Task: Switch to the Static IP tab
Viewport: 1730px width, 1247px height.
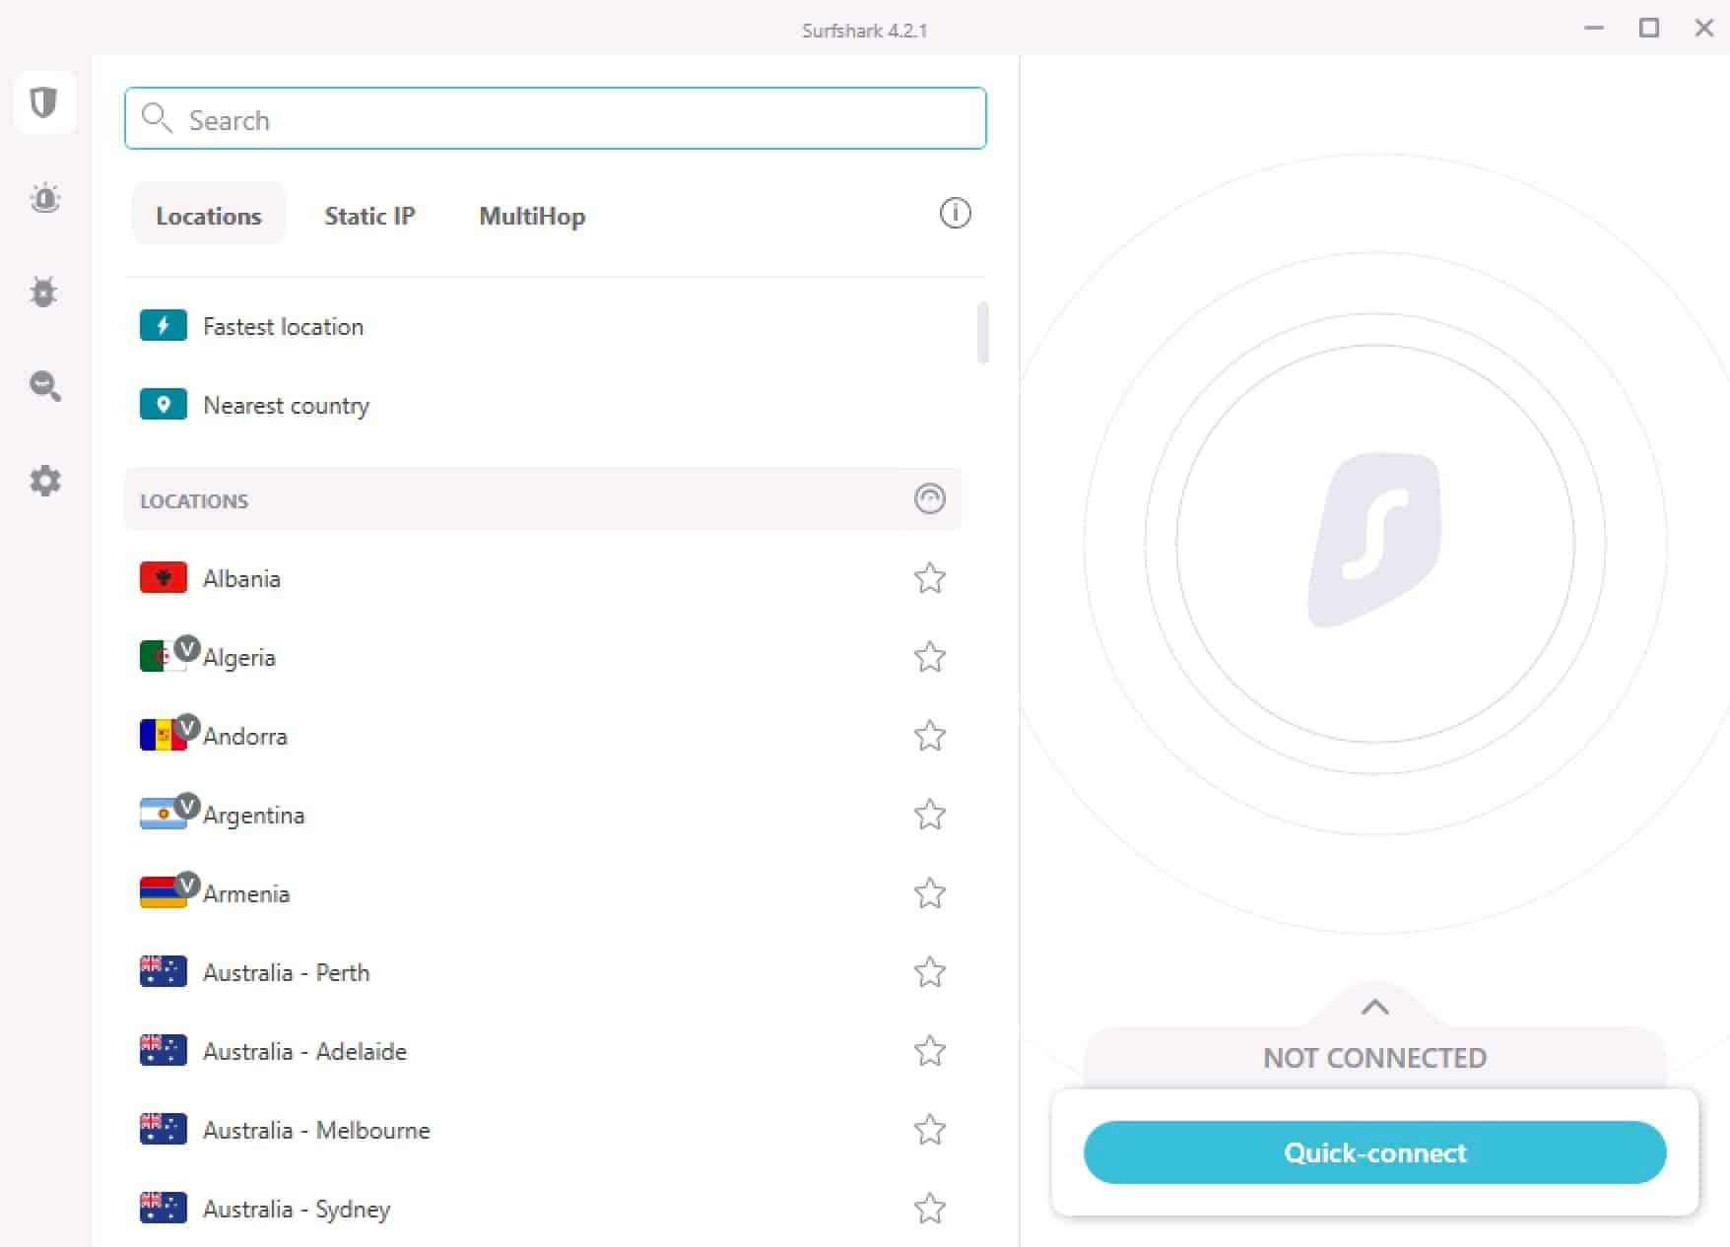Action: [369, 216]
